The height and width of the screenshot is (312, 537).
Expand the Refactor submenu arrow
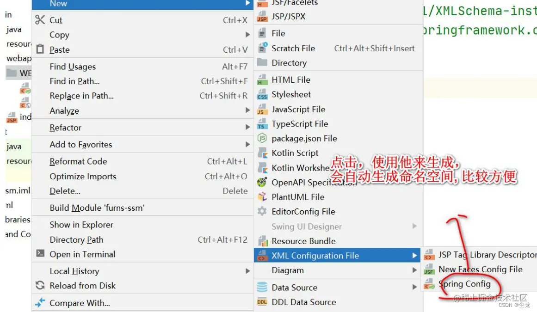247,127
